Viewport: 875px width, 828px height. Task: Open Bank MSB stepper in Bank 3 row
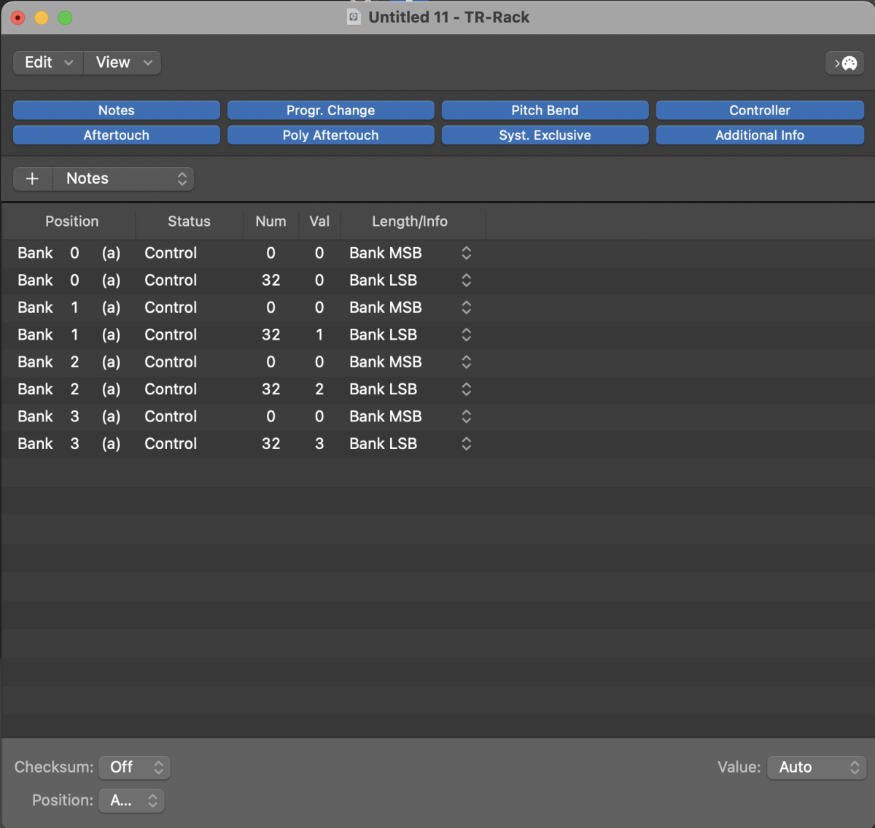click(x=467, y=416)
